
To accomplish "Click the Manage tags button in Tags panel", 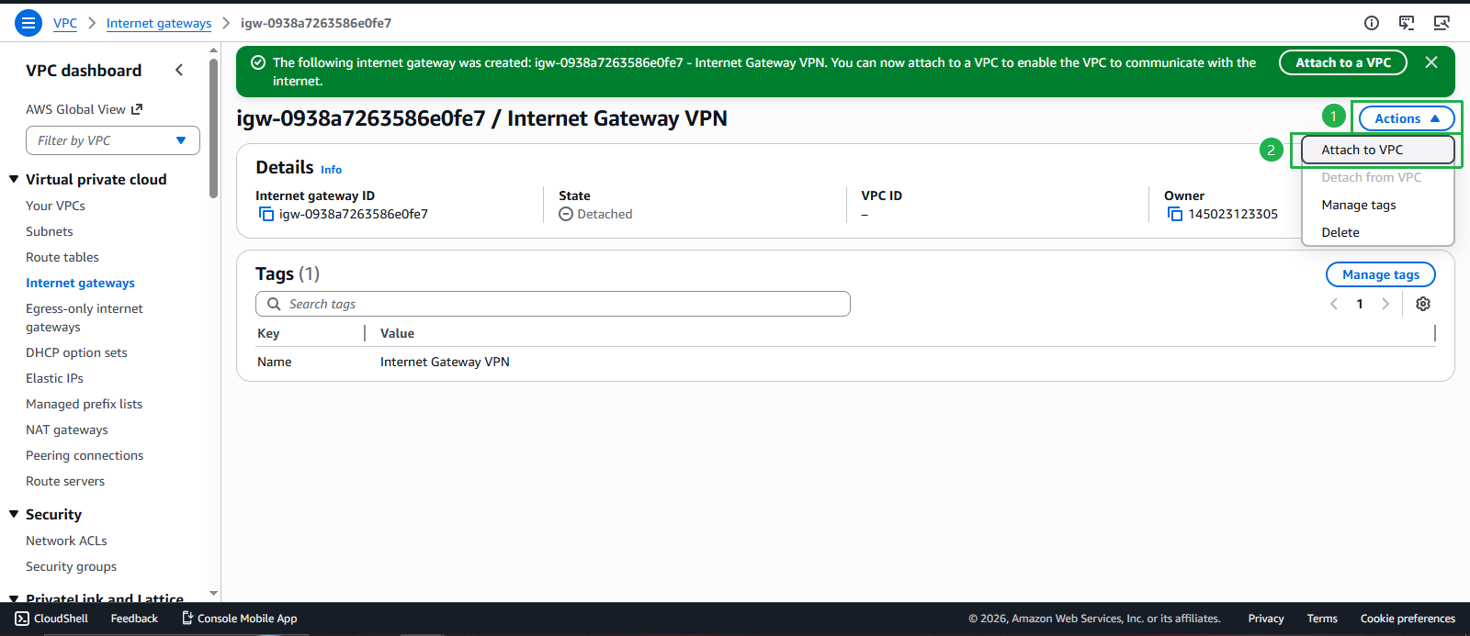I will [1381, 274].
